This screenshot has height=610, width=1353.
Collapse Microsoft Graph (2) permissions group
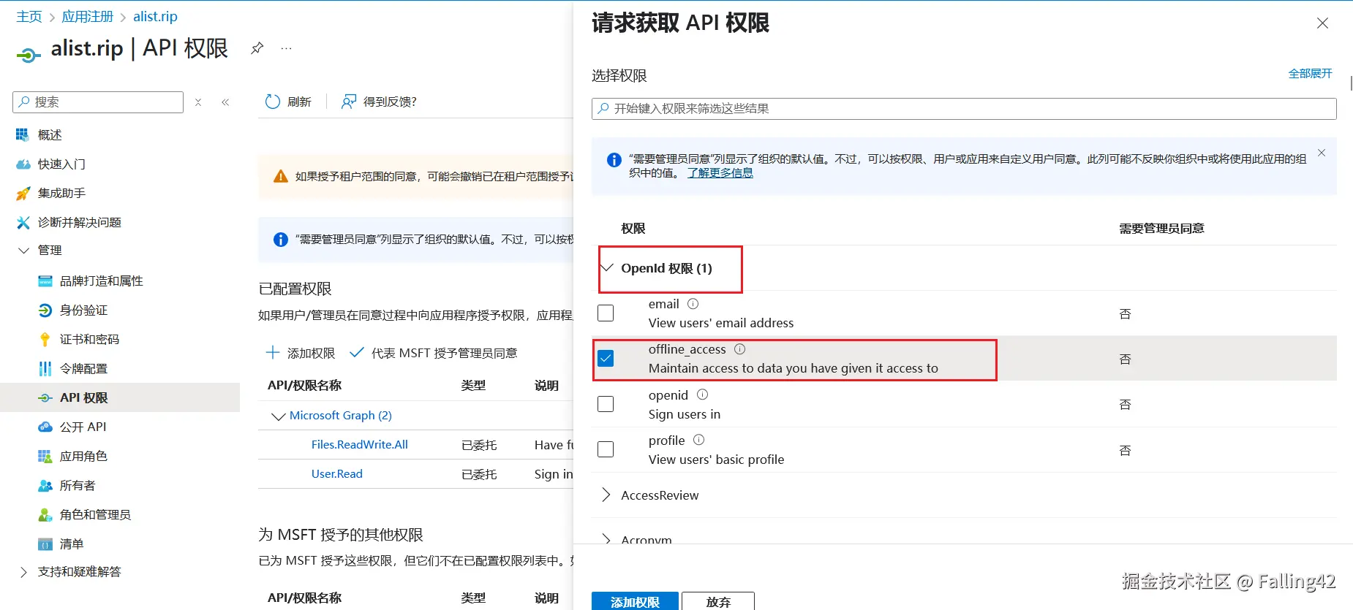click(278, 416)
